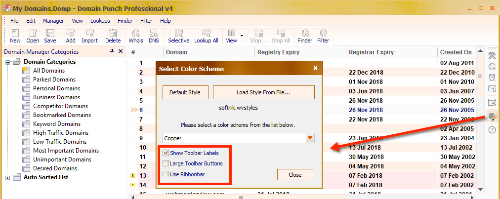
Task: Expand the Auto Sorted List node
Action: pos(7,178)
